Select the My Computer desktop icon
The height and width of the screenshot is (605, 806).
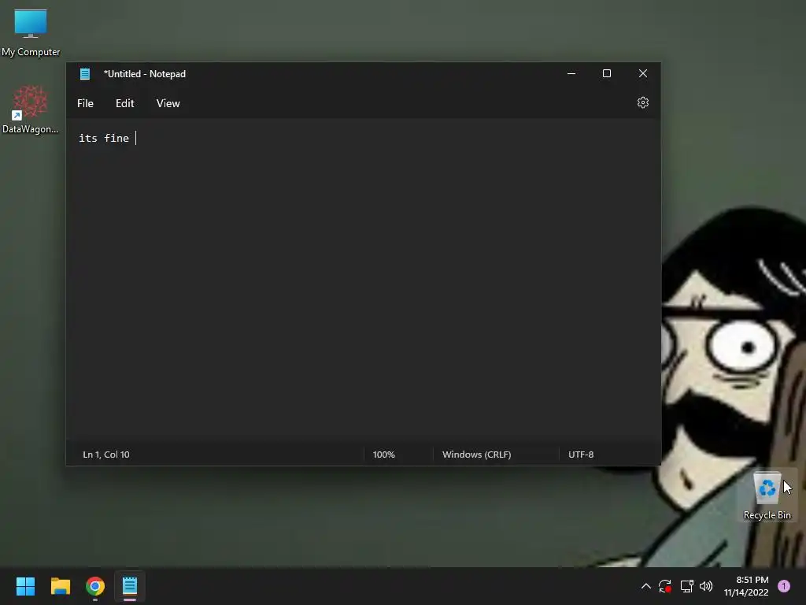31,33
